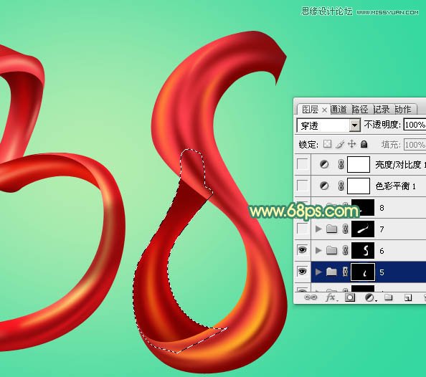Click the 色彩平衡 adjustment layer icon

coord(324,186)
